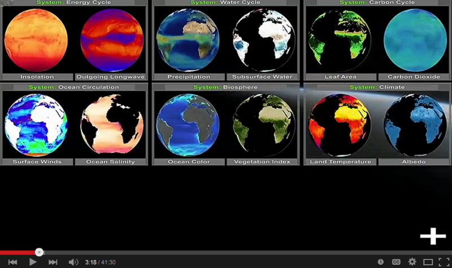Toggle closed captions on

pyautogui.click(x=397, y=262)
